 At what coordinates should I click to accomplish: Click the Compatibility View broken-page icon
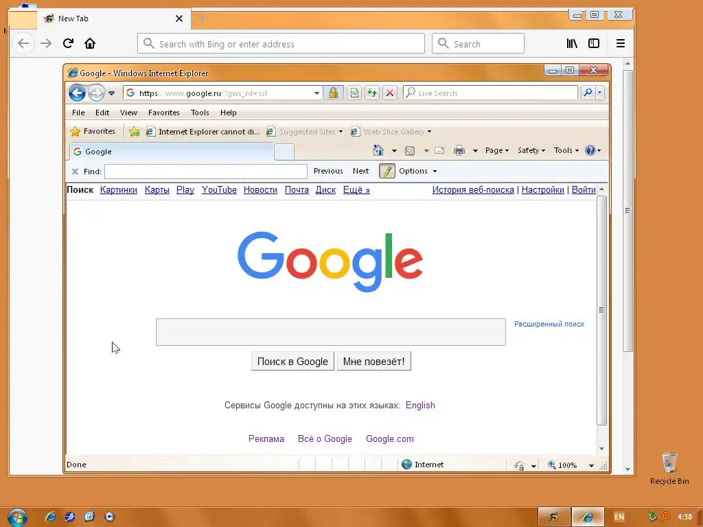coord(354,93)
